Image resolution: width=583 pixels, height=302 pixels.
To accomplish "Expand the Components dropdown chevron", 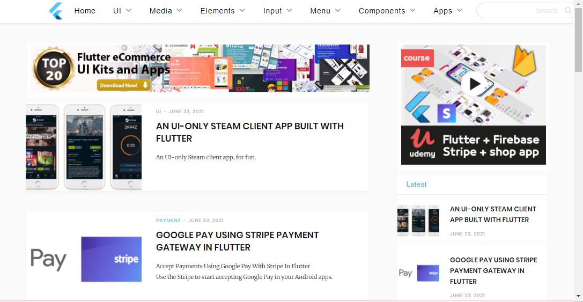I will (412, 10).
